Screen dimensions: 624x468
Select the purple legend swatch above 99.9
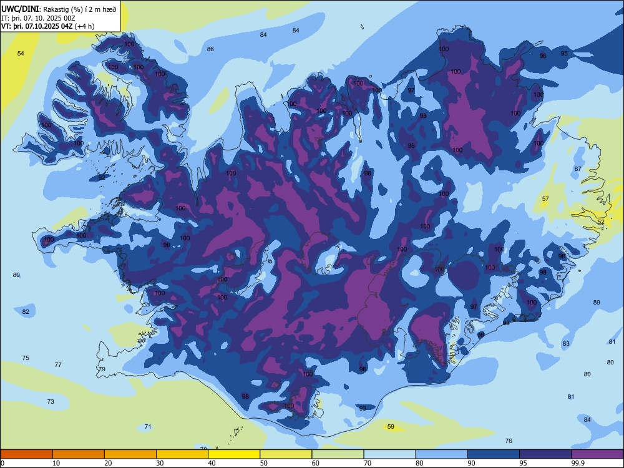597,454
